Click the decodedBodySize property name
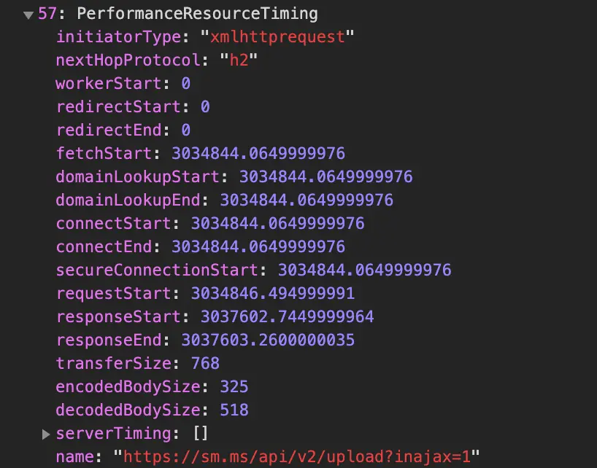The width and height of the screenshot is (597, 468). 128,410
